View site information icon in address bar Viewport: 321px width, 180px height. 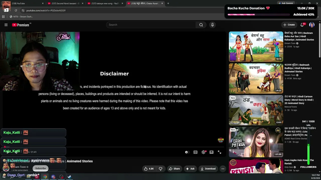tap(23, 10)
